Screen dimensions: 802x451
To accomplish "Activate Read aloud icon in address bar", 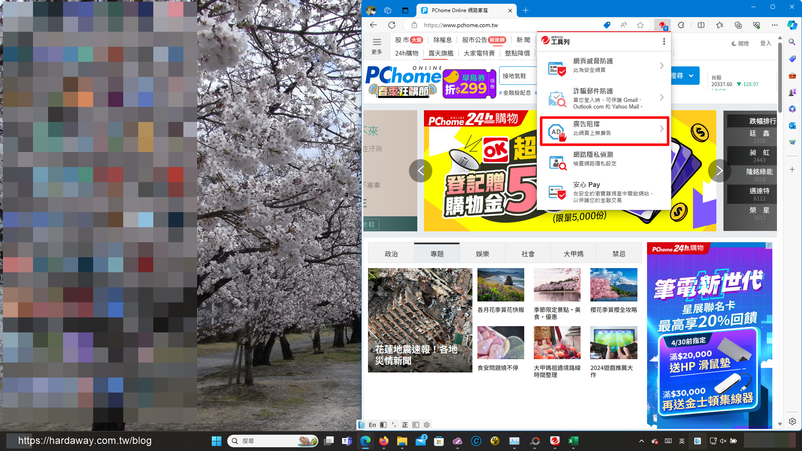I will [624, 25].
